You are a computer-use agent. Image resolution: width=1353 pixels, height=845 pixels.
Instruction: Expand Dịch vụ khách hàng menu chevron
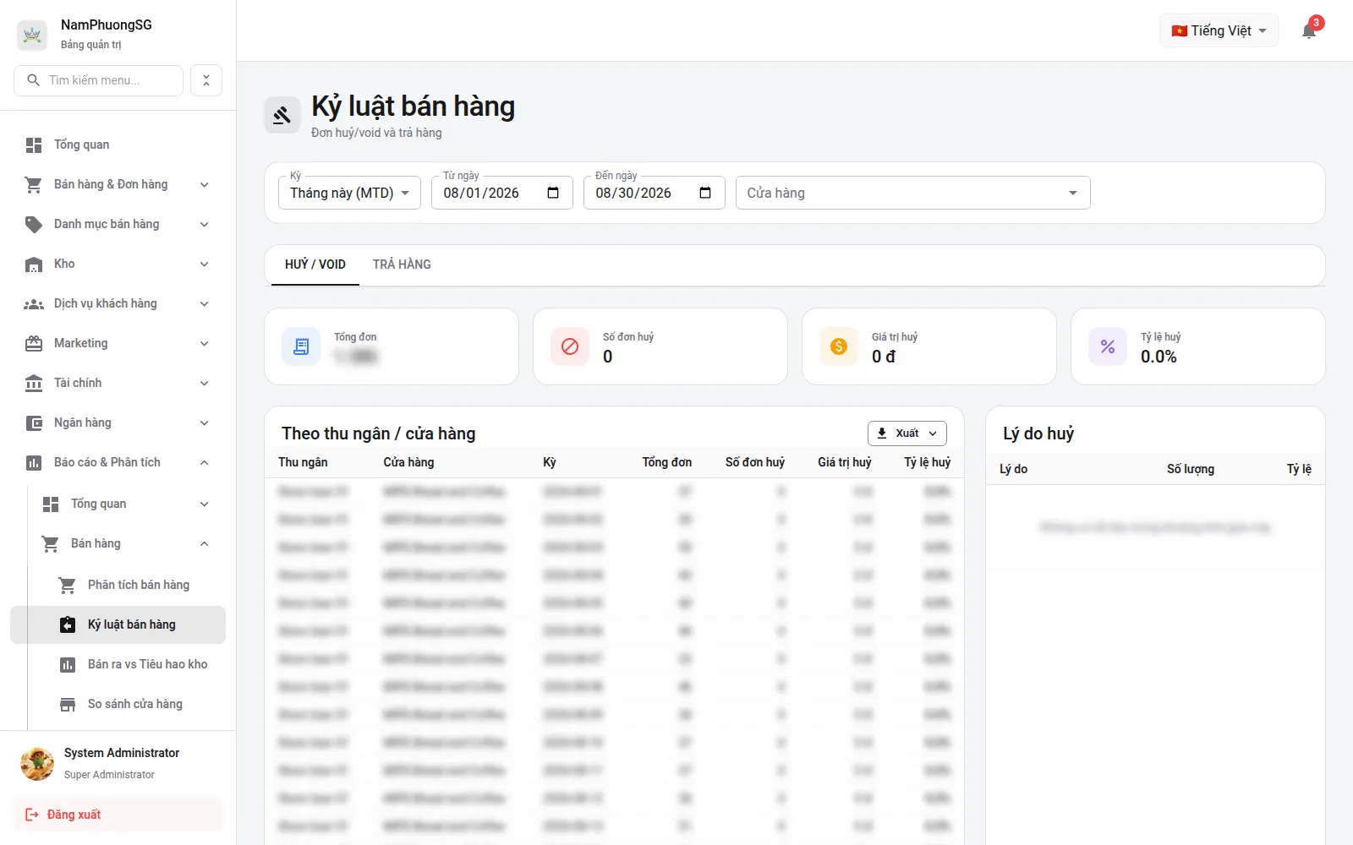click(205, 304)
